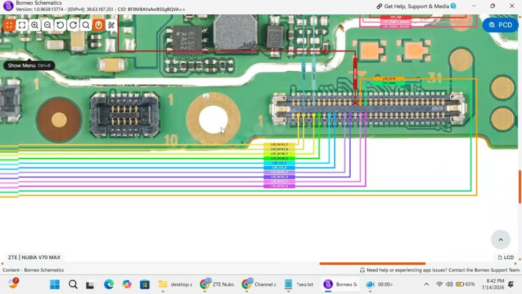
Task: Select the LCM_DATA2_P pink net label
Action: (279, 182)
